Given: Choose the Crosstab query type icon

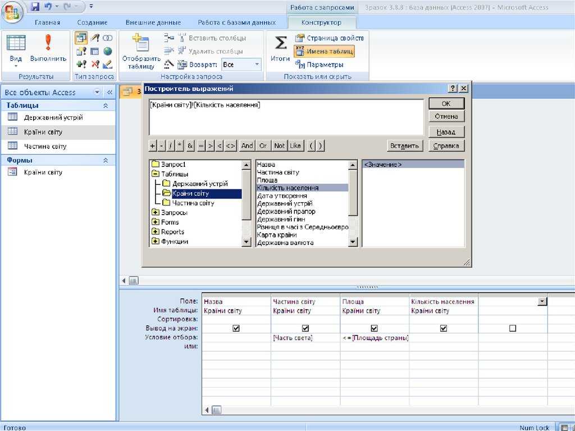Looking at the screenshot, I should coord(95,51).
